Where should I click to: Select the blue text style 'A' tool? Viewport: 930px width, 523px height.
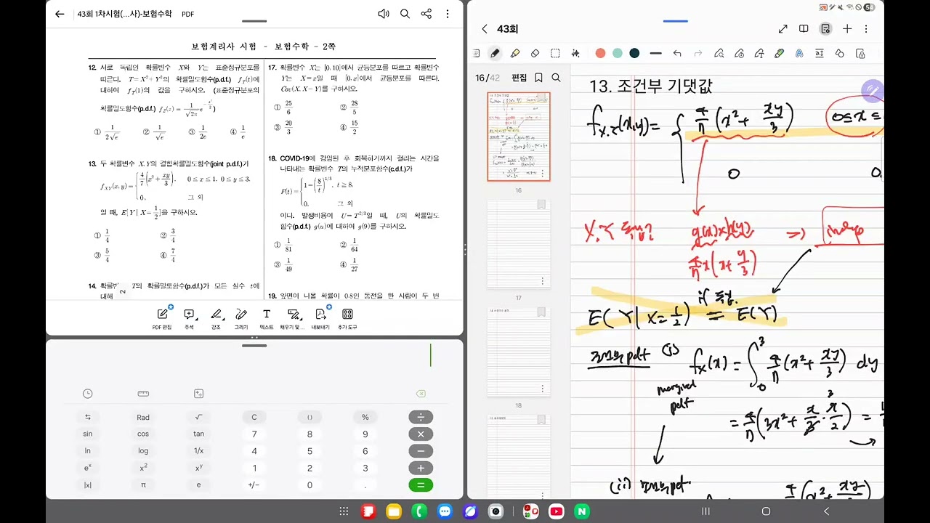coord(799,53)
